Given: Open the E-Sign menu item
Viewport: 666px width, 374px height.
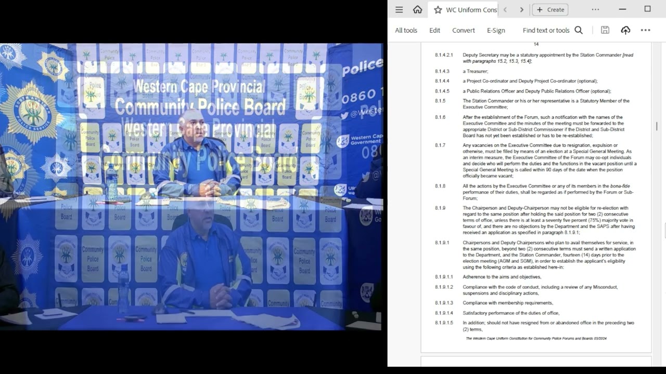Looking at the screenshot, I should coord(496,30).
